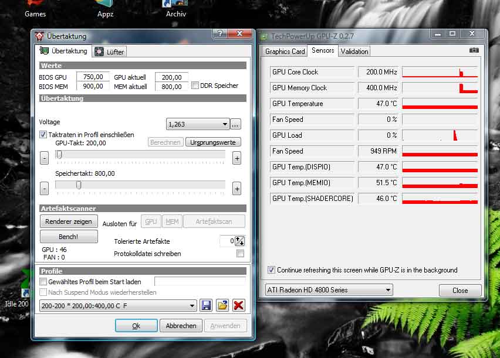Click the Fan Speed 949 RPM value
The image size is (500, 358).
(x=378, y=151)
